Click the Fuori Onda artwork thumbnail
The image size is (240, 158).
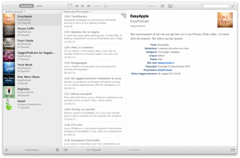pos(9,44)
